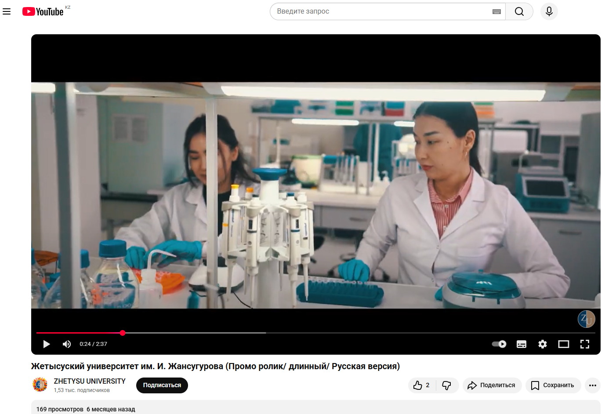Toggle the autoplay switch
The width and height of the screenshot is (605, 414).
[499, 344]
